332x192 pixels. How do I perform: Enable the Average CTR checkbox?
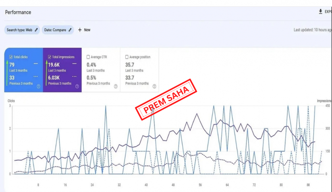(88, 57)
